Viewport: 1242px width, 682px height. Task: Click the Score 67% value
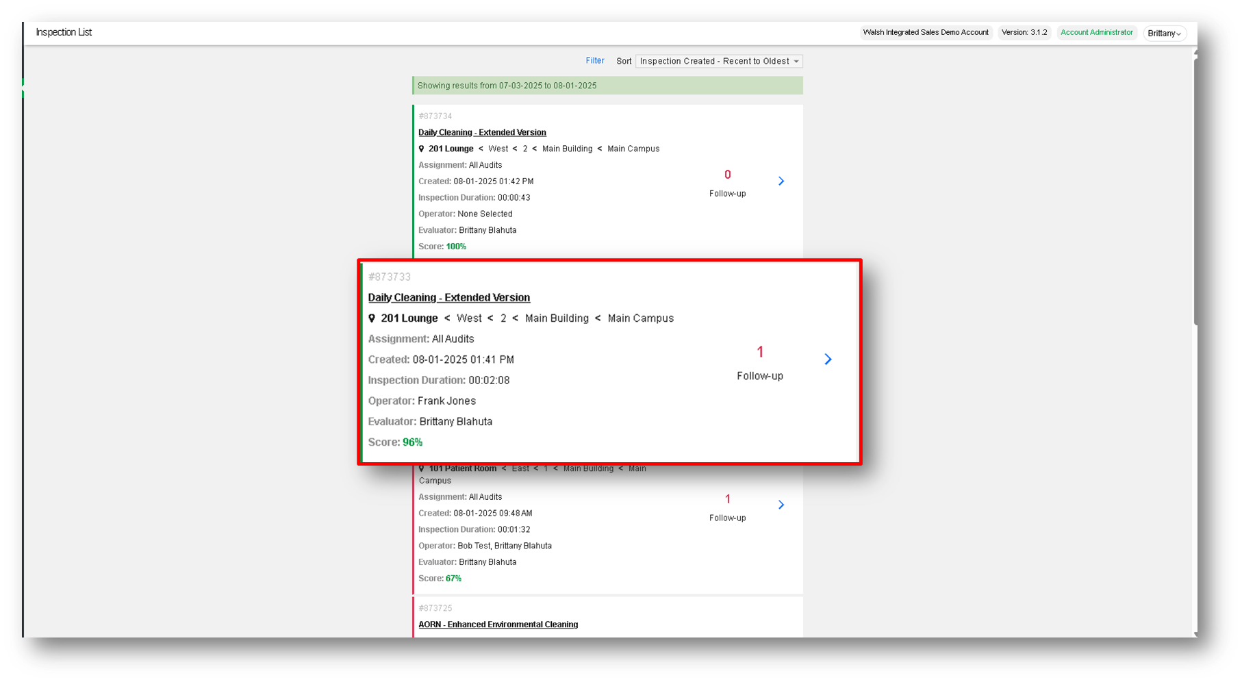[454, 579]
